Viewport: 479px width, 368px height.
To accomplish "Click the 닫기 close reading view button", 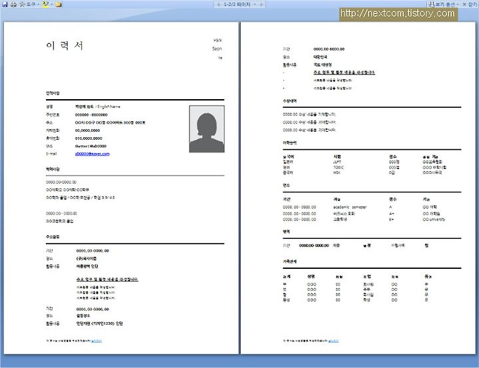I will click(x=470, y=4).
